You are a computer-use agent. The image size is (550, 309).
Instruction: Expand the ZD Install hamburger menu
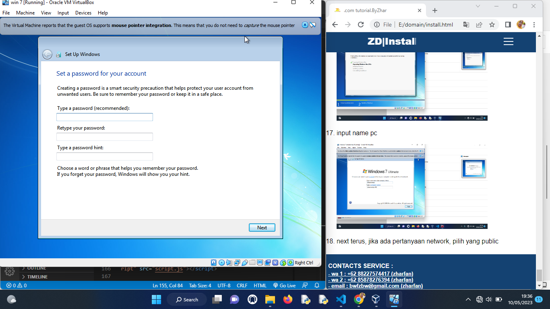(508, 41)
